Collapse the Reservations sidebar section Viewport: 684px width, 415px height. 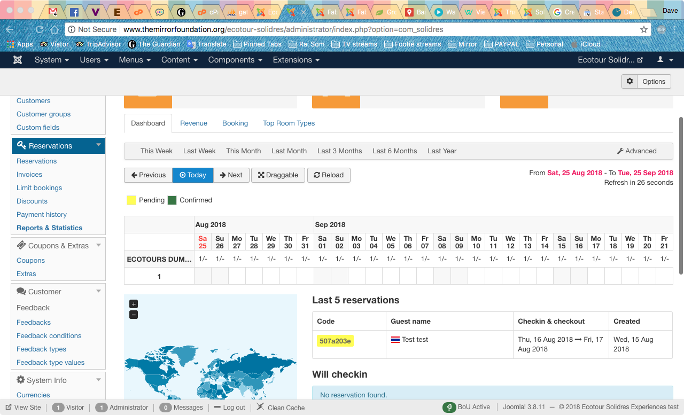[98, 145]
